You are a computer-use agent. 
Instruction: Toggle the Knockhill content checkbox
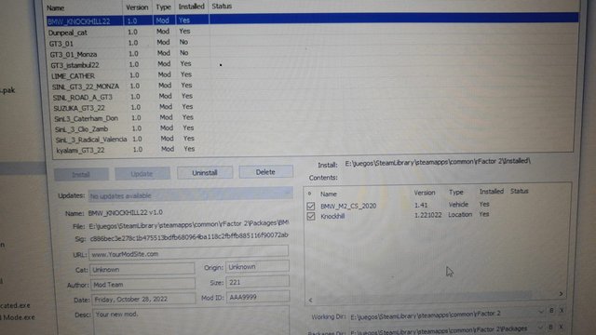[x=311, y=217]
